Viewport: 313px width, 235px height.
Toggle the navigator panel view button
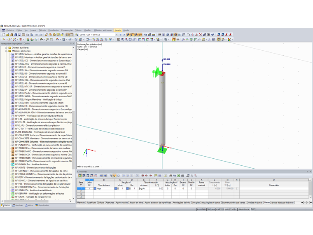(68, 35)
